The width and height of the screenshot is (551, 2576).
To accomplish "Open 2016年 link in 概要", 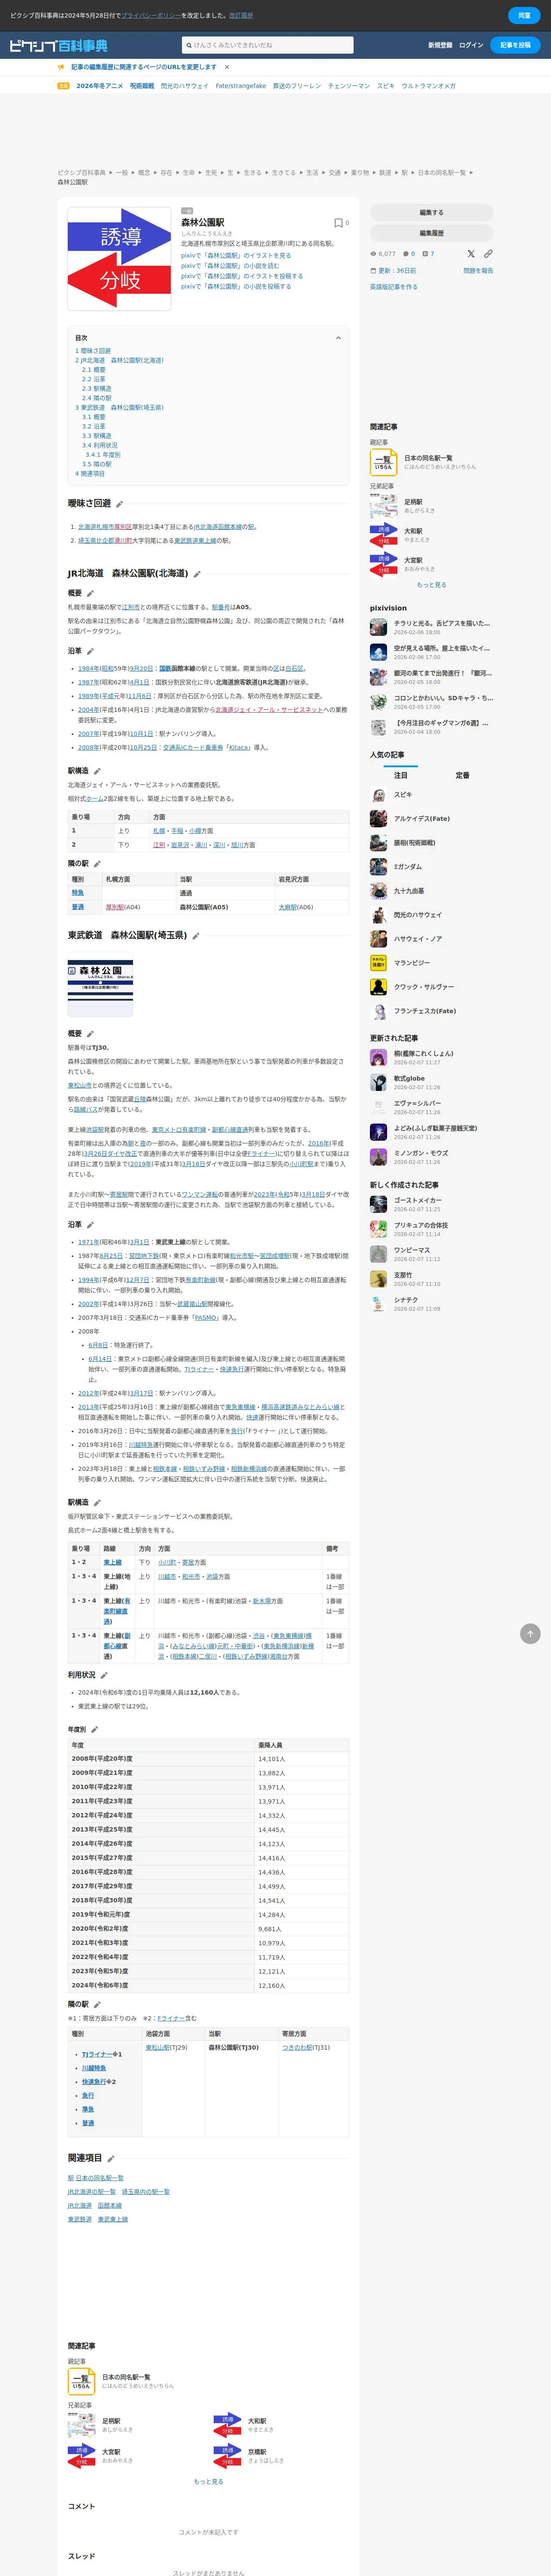I will pos(319,1143).
